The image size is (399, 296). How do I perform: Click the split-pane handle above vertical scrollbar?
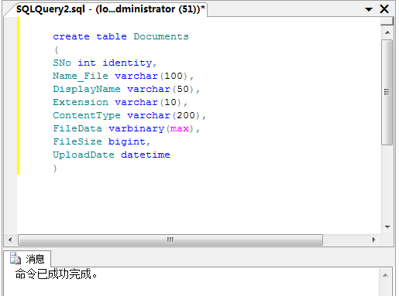click(x=387, y=21)
